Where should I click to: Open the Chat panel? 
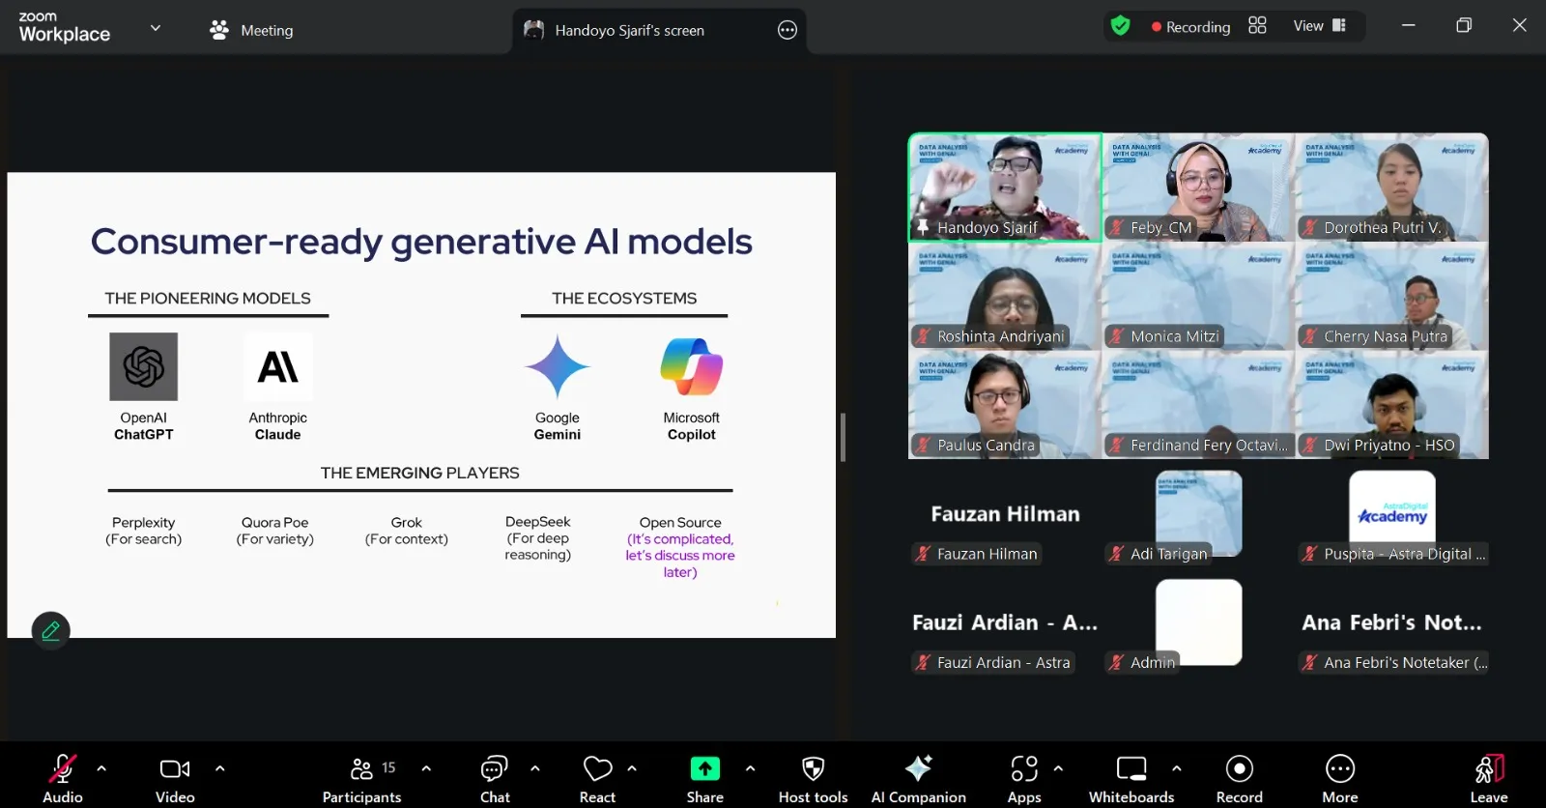tap(495, 778)
